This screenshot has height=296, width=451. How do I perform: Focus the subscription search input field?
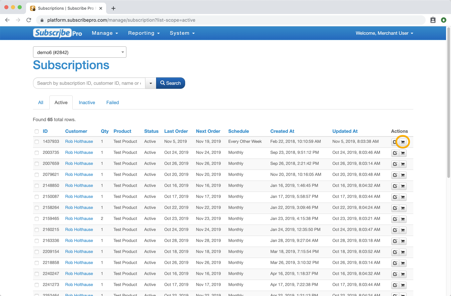pyautogui.click(x=89, y=83)
